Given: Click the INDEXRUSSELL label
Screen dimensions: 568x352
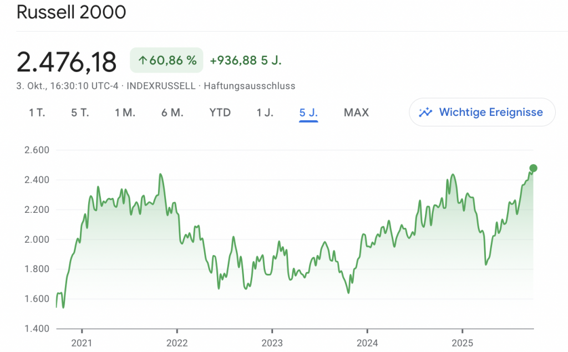Looking at the screenshot, I should (x=161, y=86).
